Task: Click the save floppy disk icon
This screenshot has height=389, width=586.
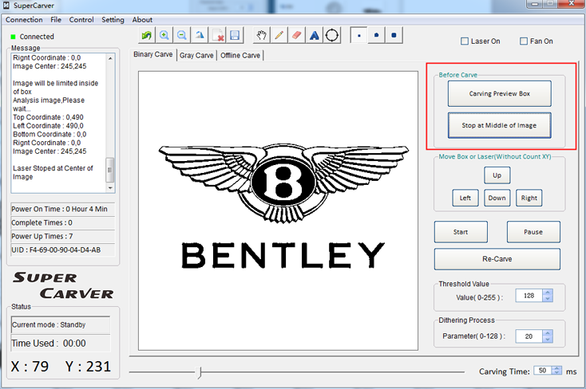Action: click(x=235, y=35)
